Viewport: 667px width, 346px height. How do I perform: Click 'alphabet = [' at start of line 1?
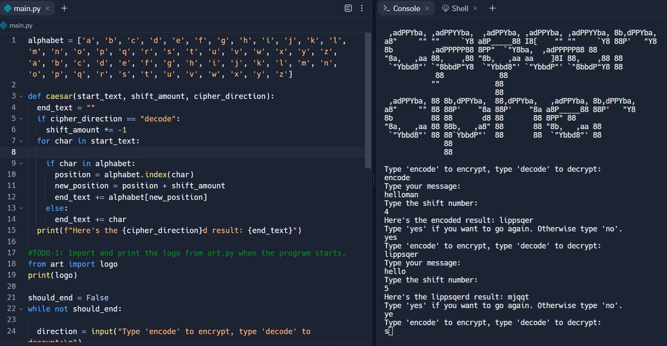[x=54, y=41]
